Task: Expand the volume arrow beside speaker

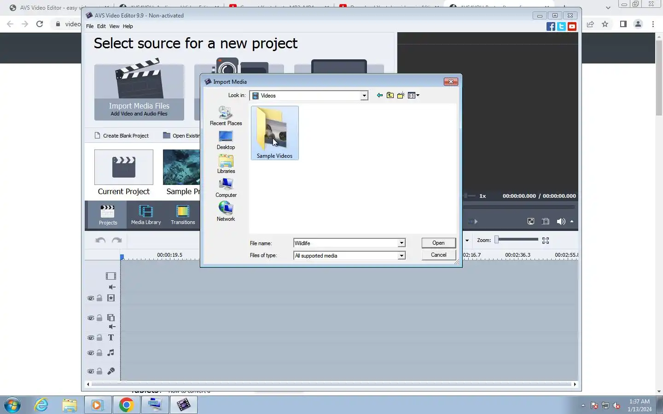Action: pyautogui.click(x=572, y=221)
